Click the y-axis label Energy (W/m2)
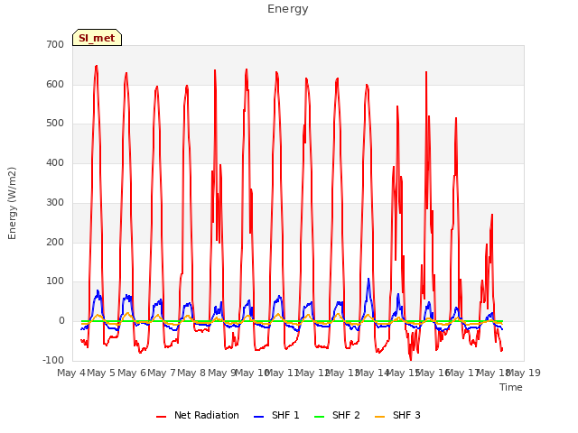578x433 pixels. [12, 203]
